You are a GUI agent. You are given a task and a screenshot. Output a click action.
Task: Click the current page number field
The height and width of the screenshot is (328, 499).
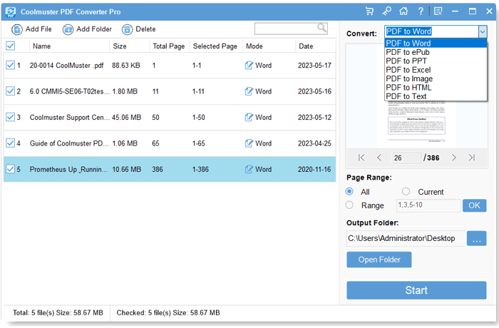(x=406, y=158)
